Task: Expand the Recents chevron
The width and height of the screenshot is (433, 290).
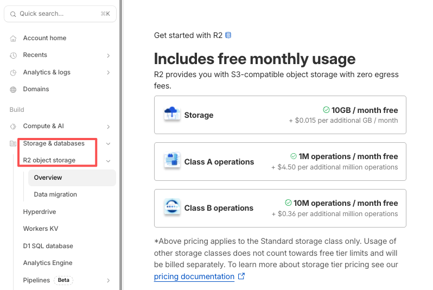Action: point(109,55)
